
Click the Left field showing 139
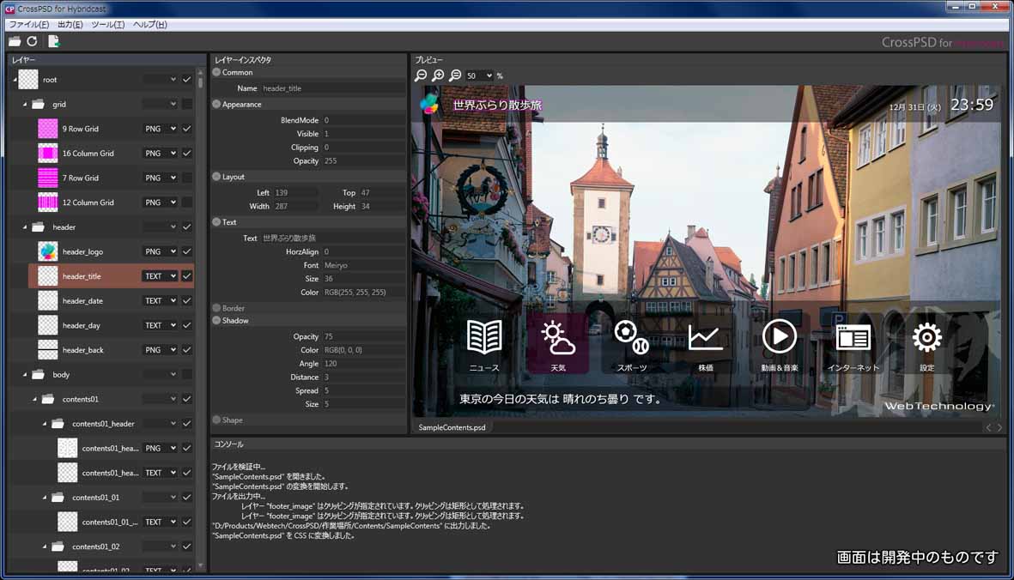294,192
